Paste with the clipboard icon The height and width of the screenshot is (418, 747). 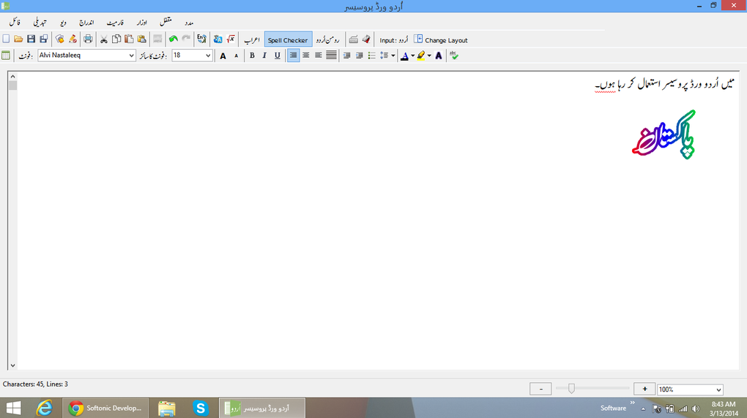129,39
